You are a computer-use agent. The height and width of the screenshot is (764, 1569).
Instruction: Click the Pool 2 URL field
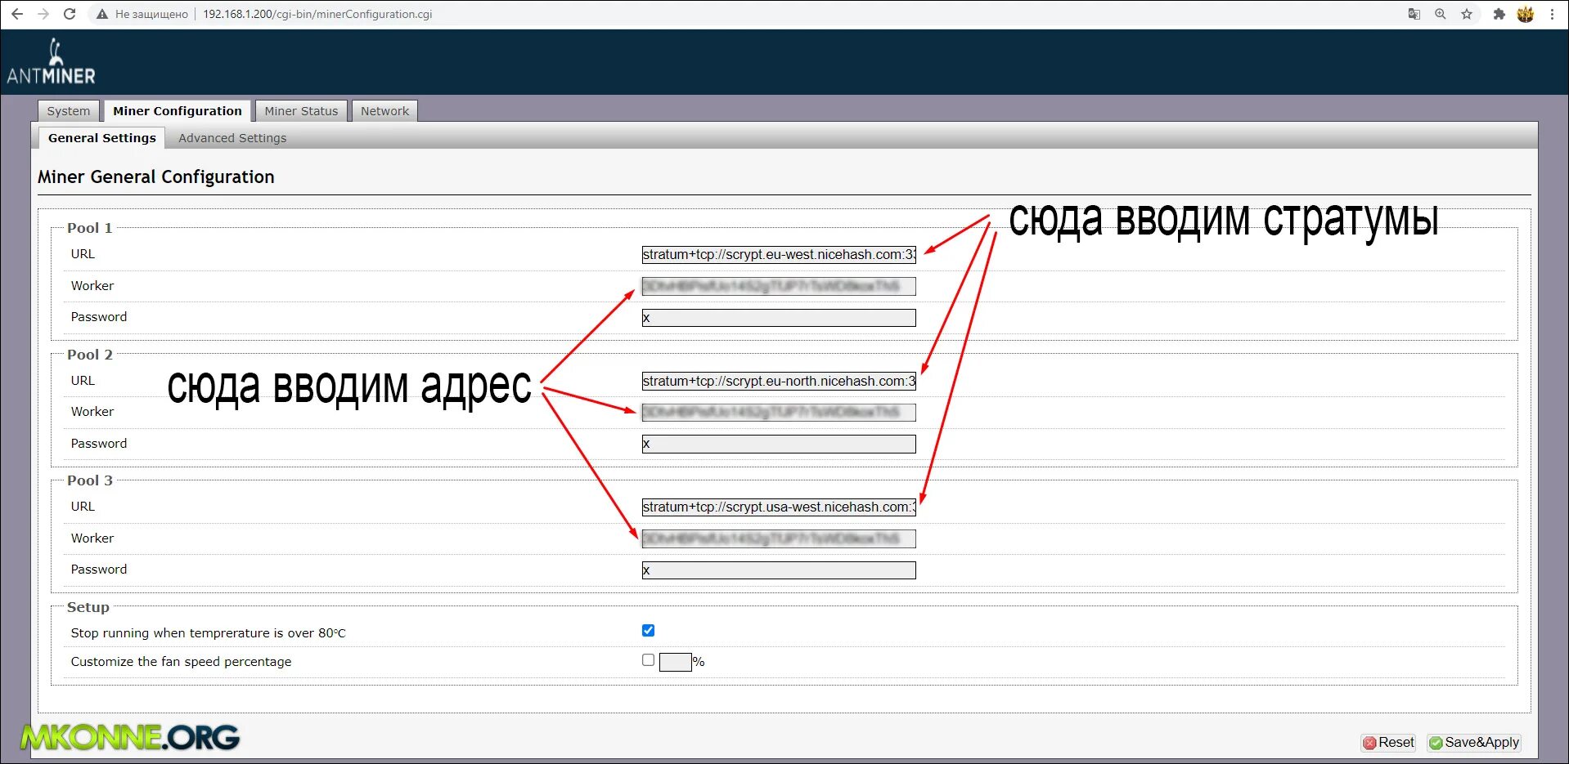[779, 381]
